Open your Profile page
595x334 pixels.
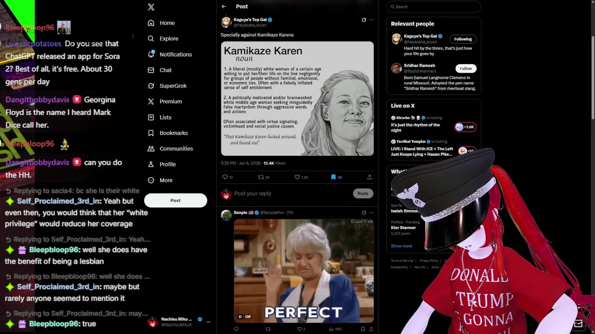[x=167, y=164]
